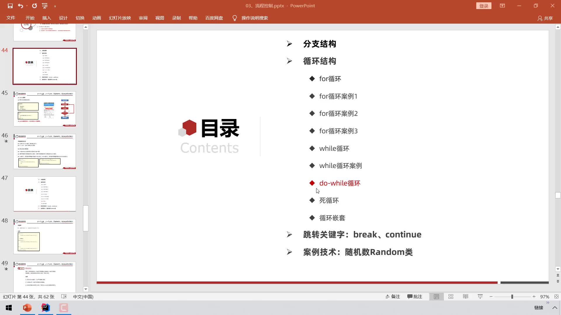
Task: Open the 切换 transitions tab
Action: [80, 18]
